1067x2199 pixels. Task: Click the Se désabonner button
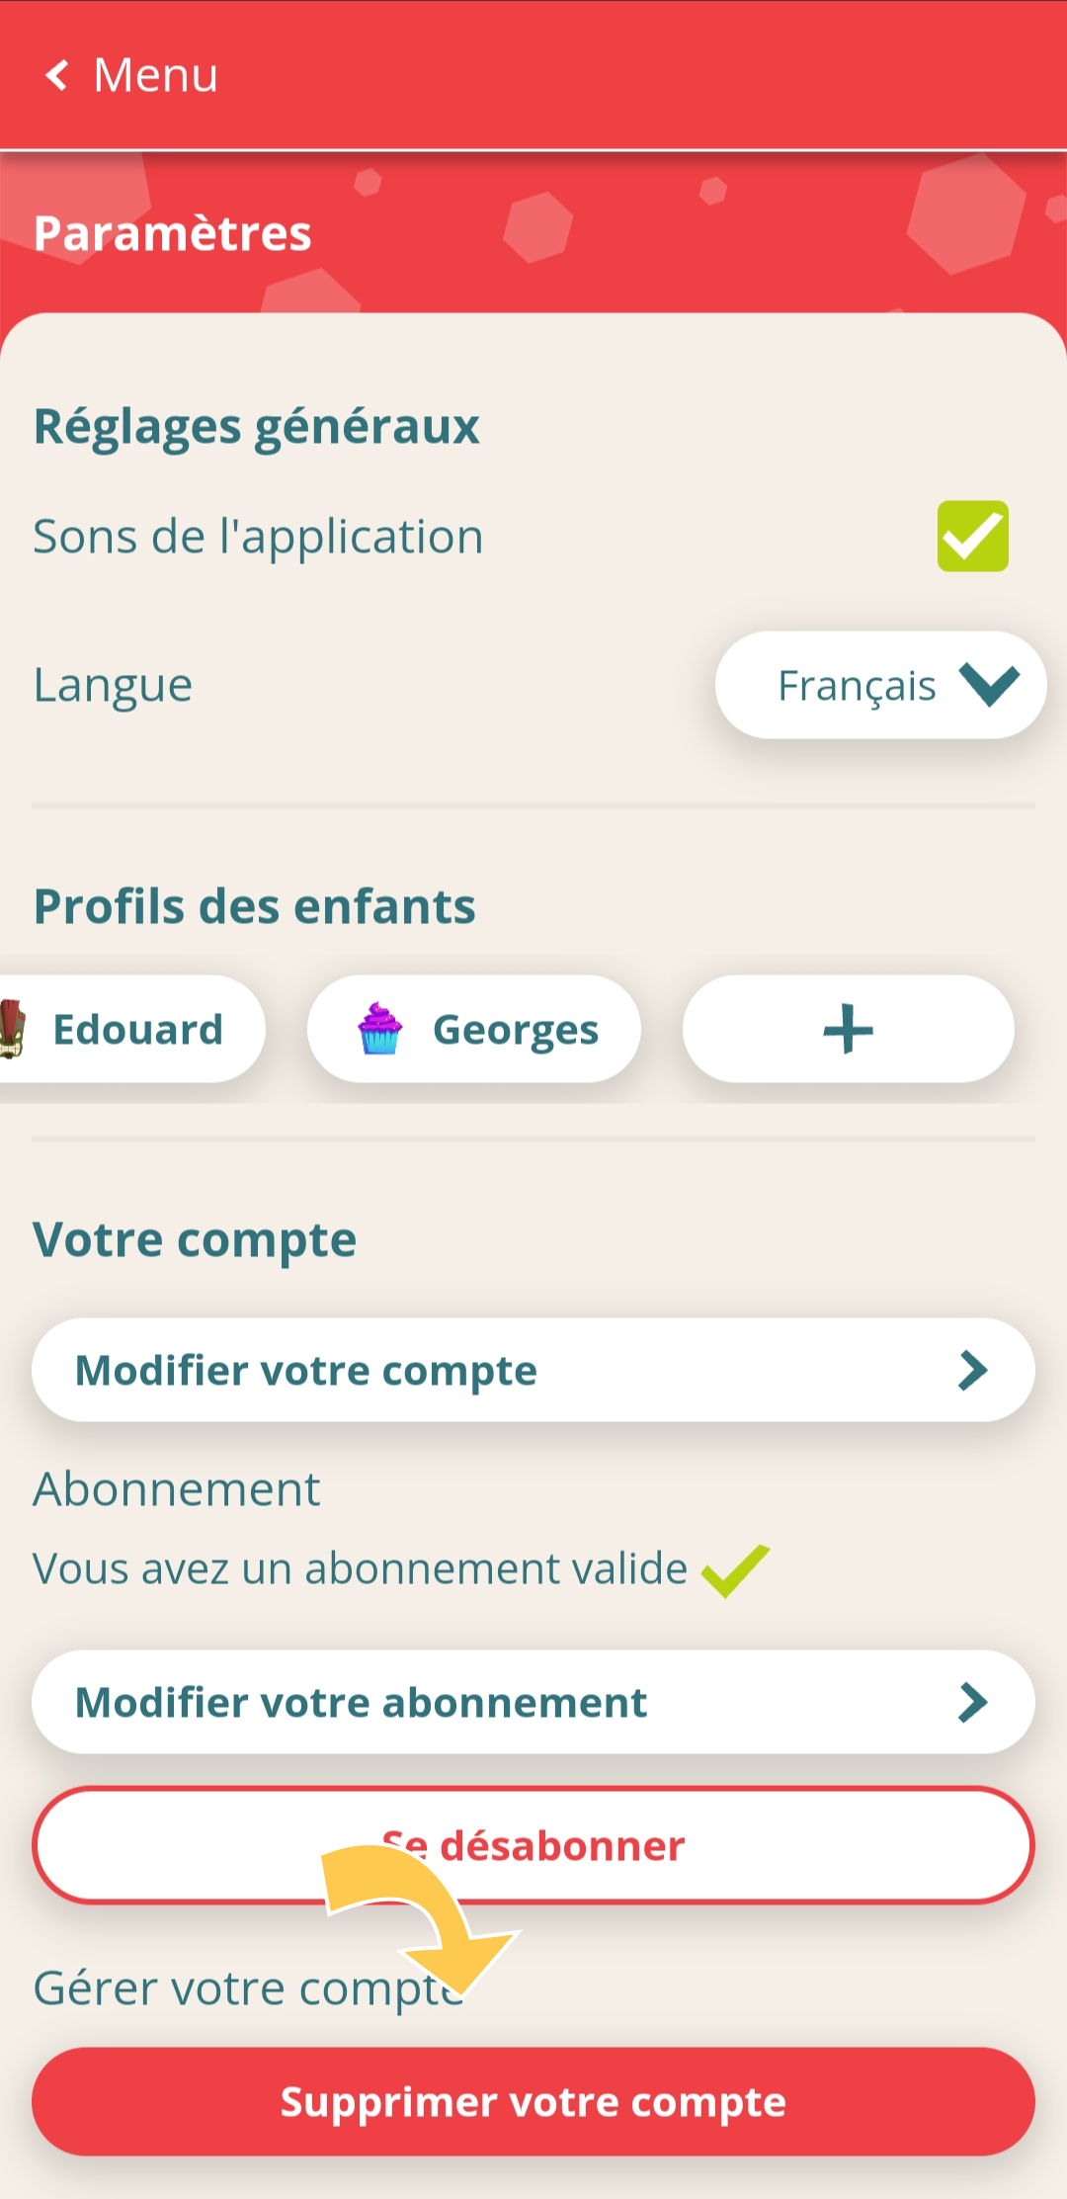pyautogui.click(x=533, y=1845)
